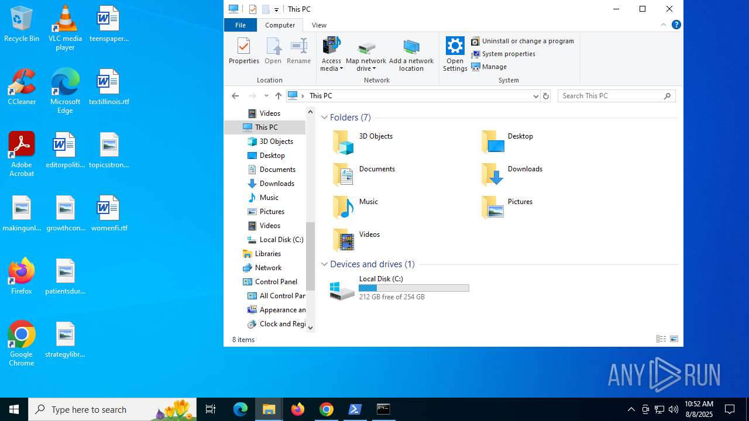
Task: Collapse the Folders (7) group
Action: point(324,118)
